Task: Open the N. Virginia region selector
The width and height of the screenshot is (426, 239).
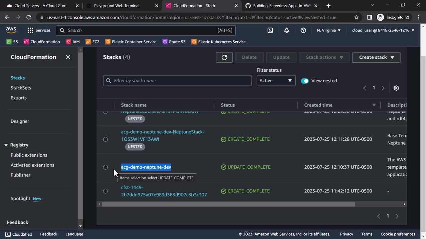Action: (328, 30)
